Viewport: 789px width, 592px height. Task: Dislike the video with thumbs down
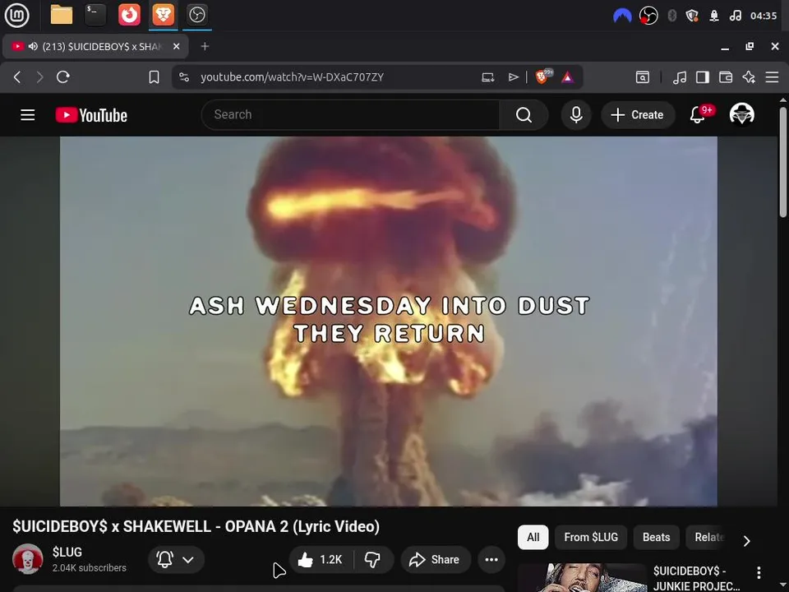pos(373,559)
